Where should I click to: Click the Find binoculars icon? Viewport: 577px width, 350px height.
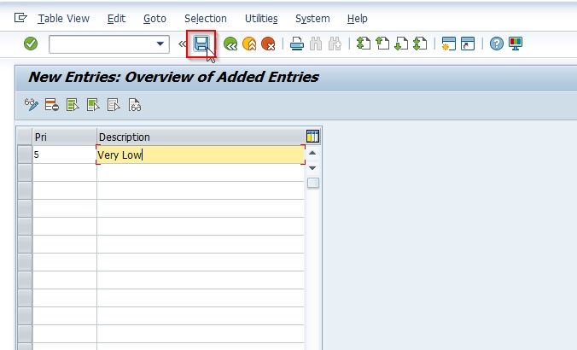click(316, 44)
